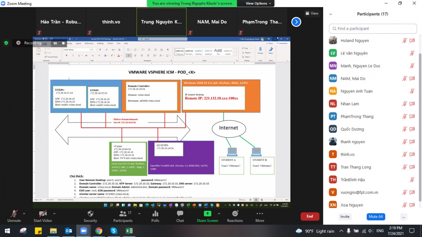Click NAM, Mai Do's muted microphone icon
This screenshot has width=422, height=237.
pos(405,79)
